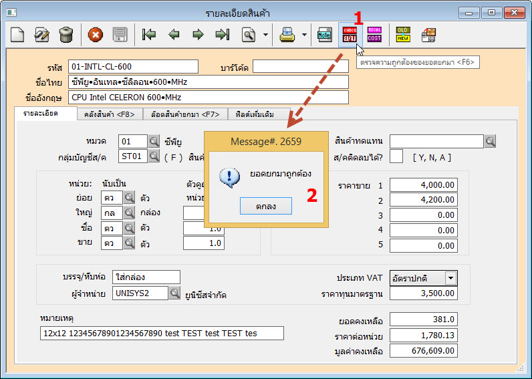Open the search tool dropdown arrow
This screenshot has width=532, height=379.
click(266, 34)
